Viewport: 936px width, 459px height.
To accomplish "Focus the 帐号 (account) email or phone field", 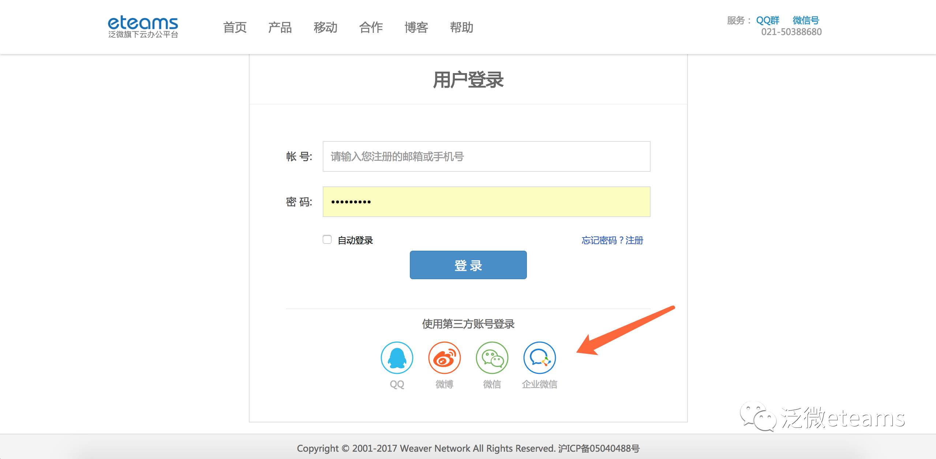I will click(486, 156).
